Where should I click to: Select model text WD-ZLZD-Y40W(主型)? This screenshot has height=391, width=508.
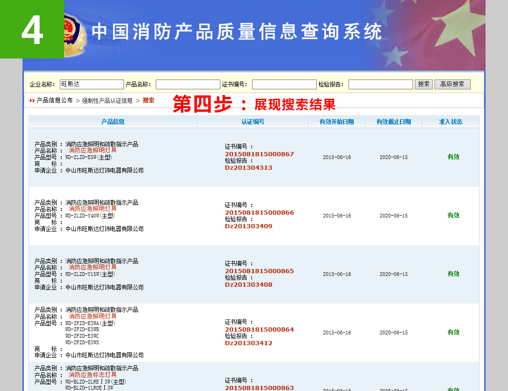point(90,216)
